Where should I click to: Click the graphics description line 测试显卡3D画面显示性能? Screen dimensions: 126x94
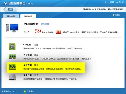click(52, 69)
